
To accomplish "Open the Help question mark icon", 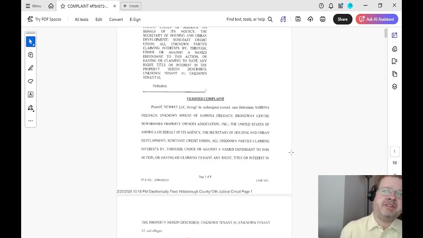I will click(321, 6).
